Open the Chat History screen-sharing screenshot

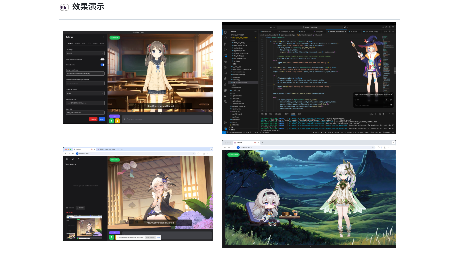(138, 194)
